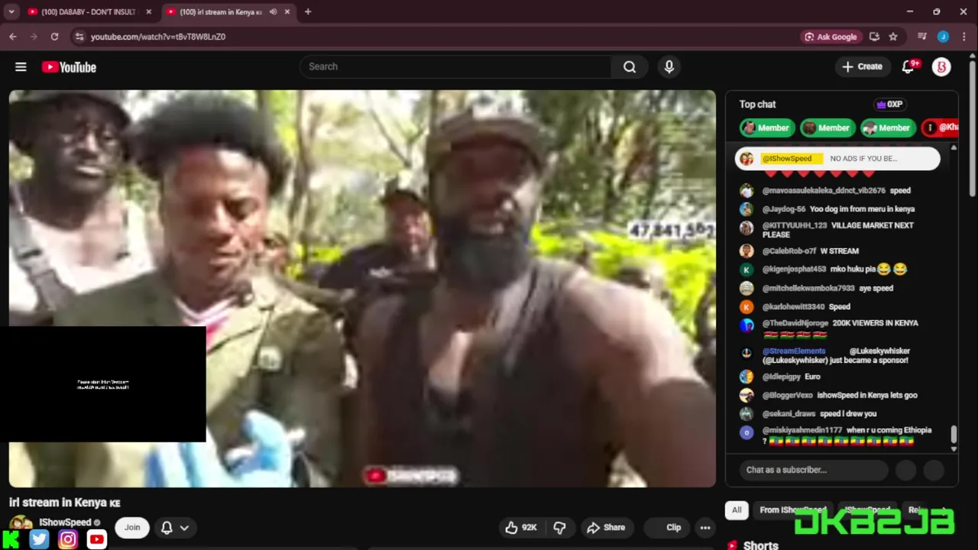The height and width of the screenshot is (550, 978).
Task: Create a clip with the Clip button
Action: click(666, 527)
